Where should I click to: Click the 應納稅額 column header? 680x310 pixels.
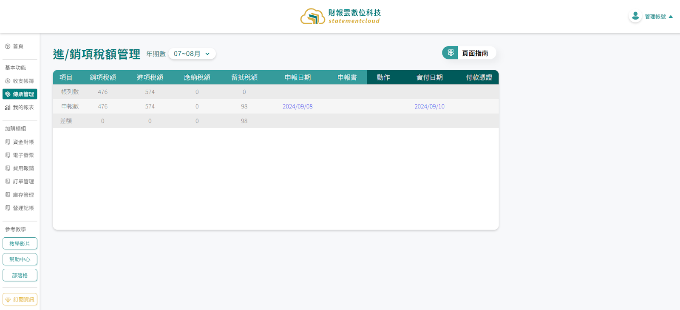click(197, 77)
